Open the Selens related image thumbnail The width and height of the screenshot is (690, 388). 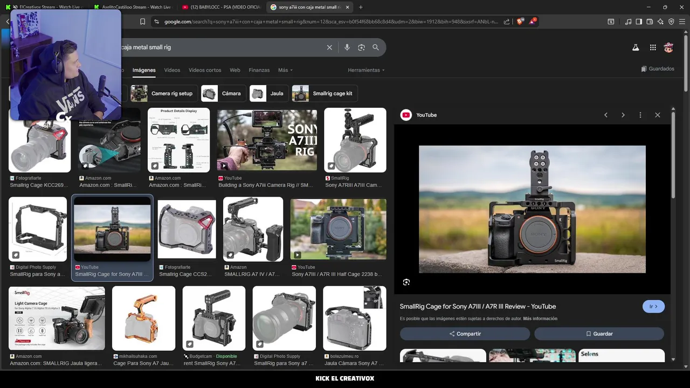[621, 356]
